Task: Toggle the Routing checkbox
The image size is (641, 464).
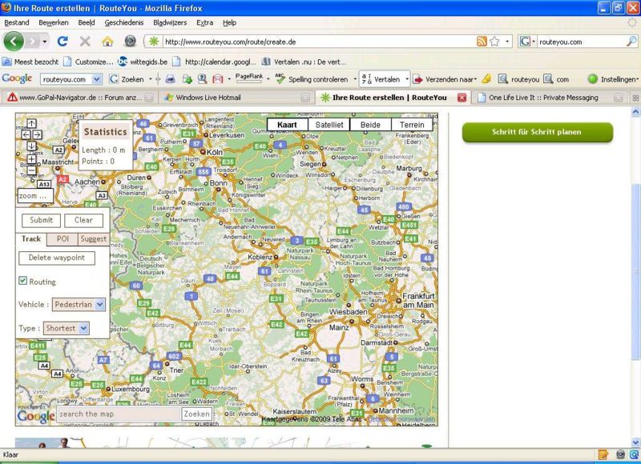Action: (23, 281)
